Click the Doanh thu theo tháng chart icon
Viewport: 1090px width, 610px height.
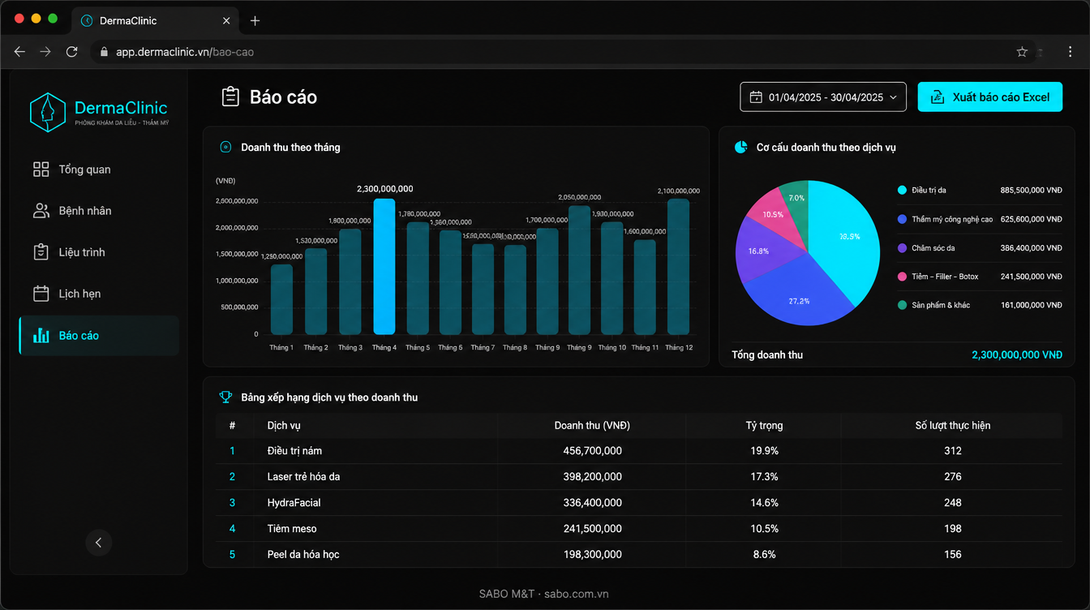click(x=226, y=148)
